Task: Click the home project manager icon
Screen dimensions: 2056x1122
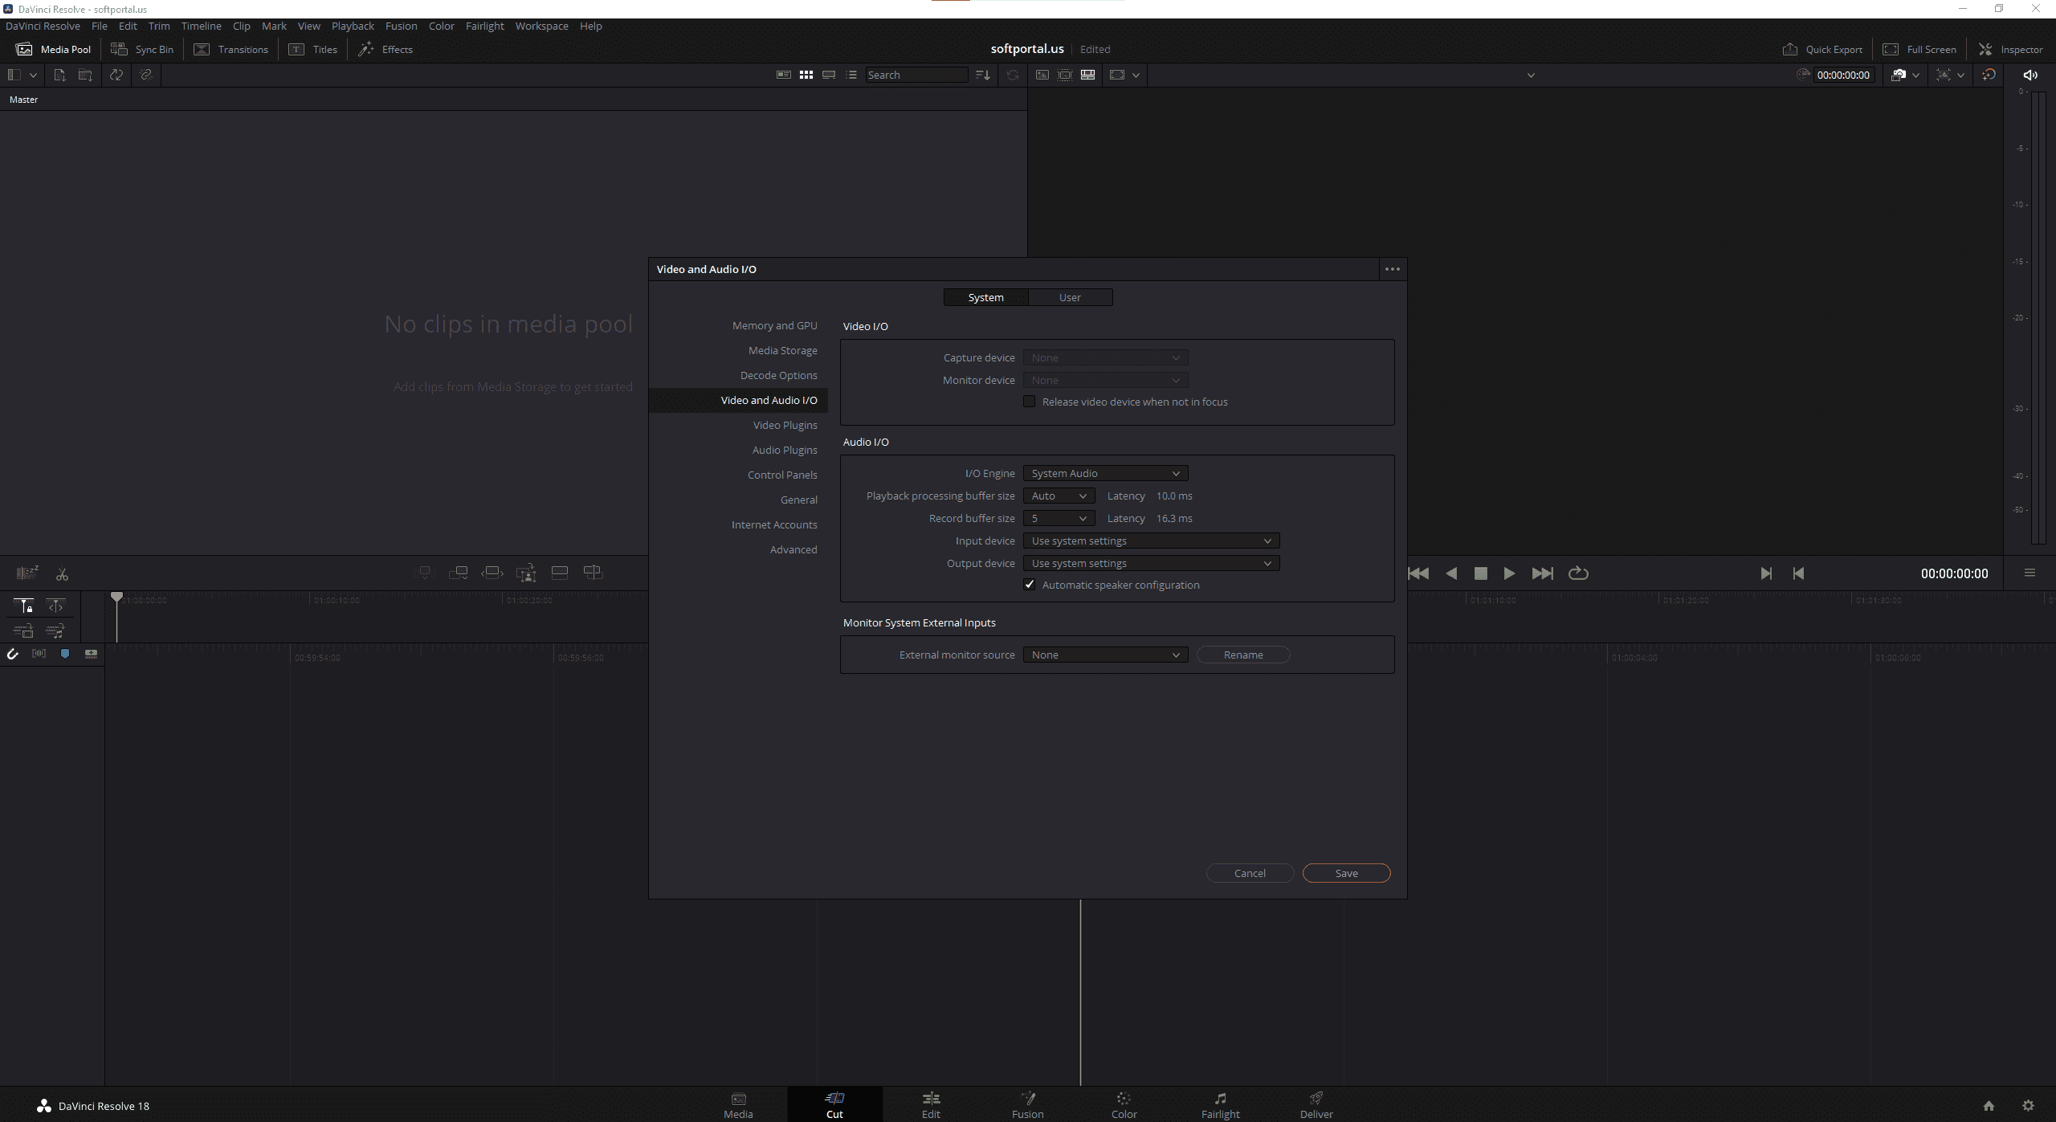Action: [x=1989, y=1106]
